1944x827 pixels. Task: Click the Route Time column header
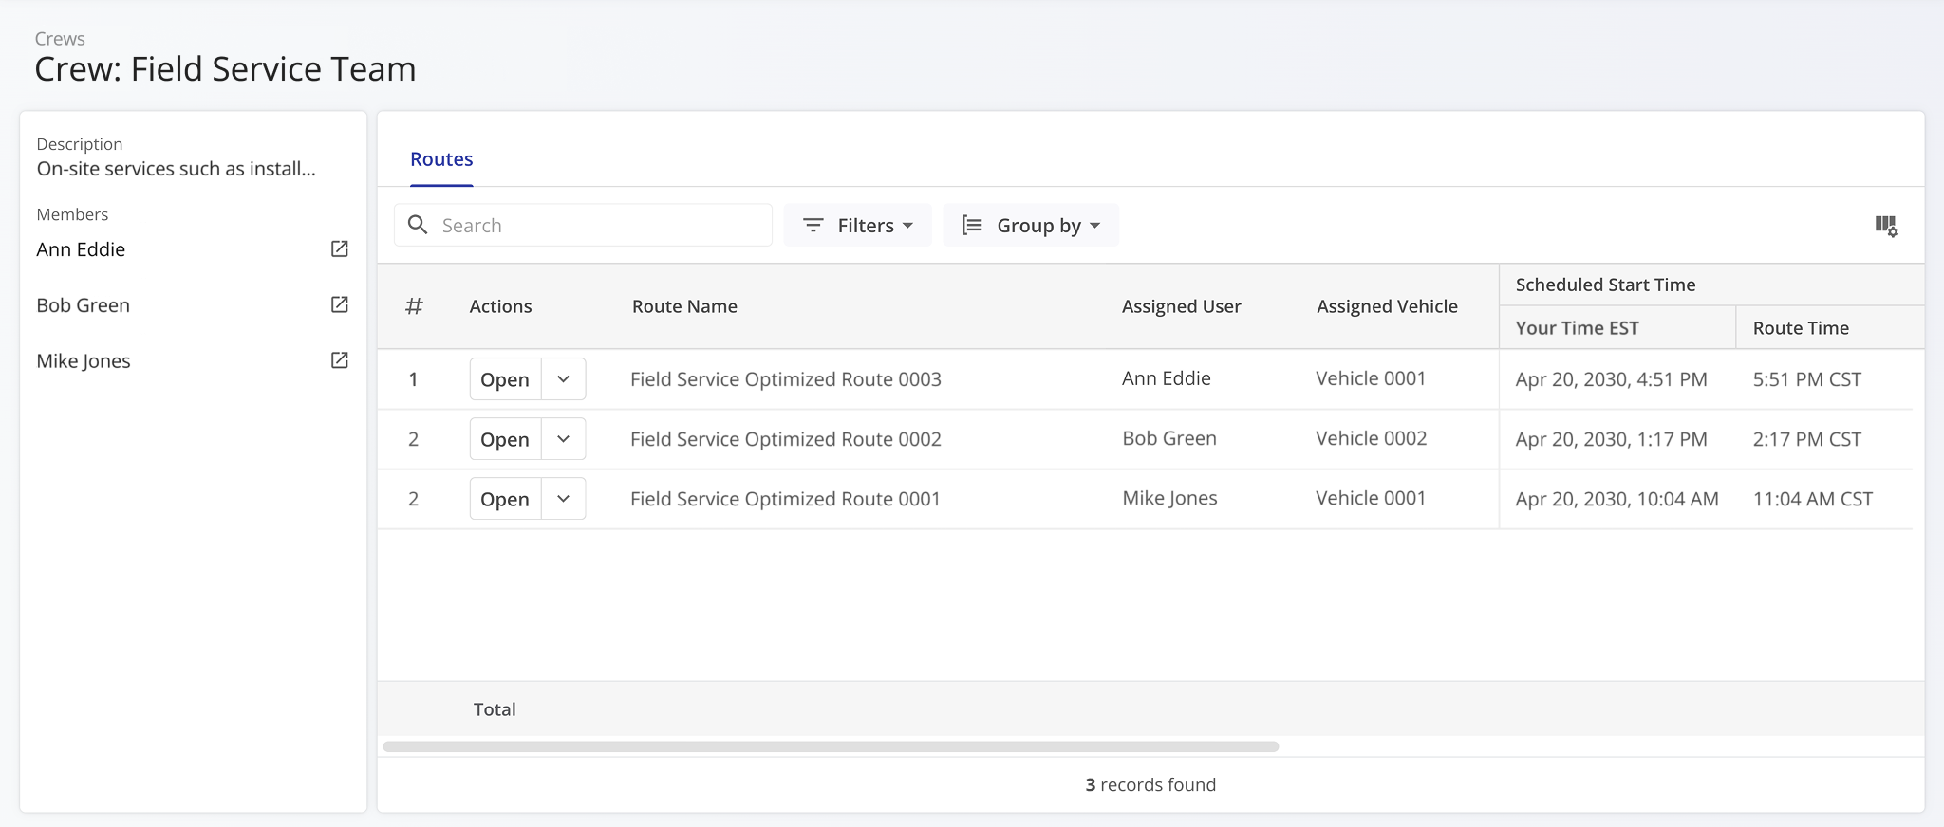tap(1801, 328)
